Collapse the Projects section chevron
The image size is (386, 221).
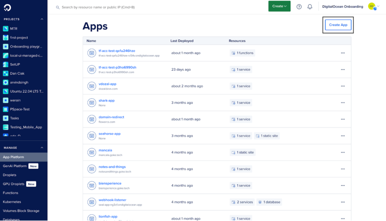(42, 19)
